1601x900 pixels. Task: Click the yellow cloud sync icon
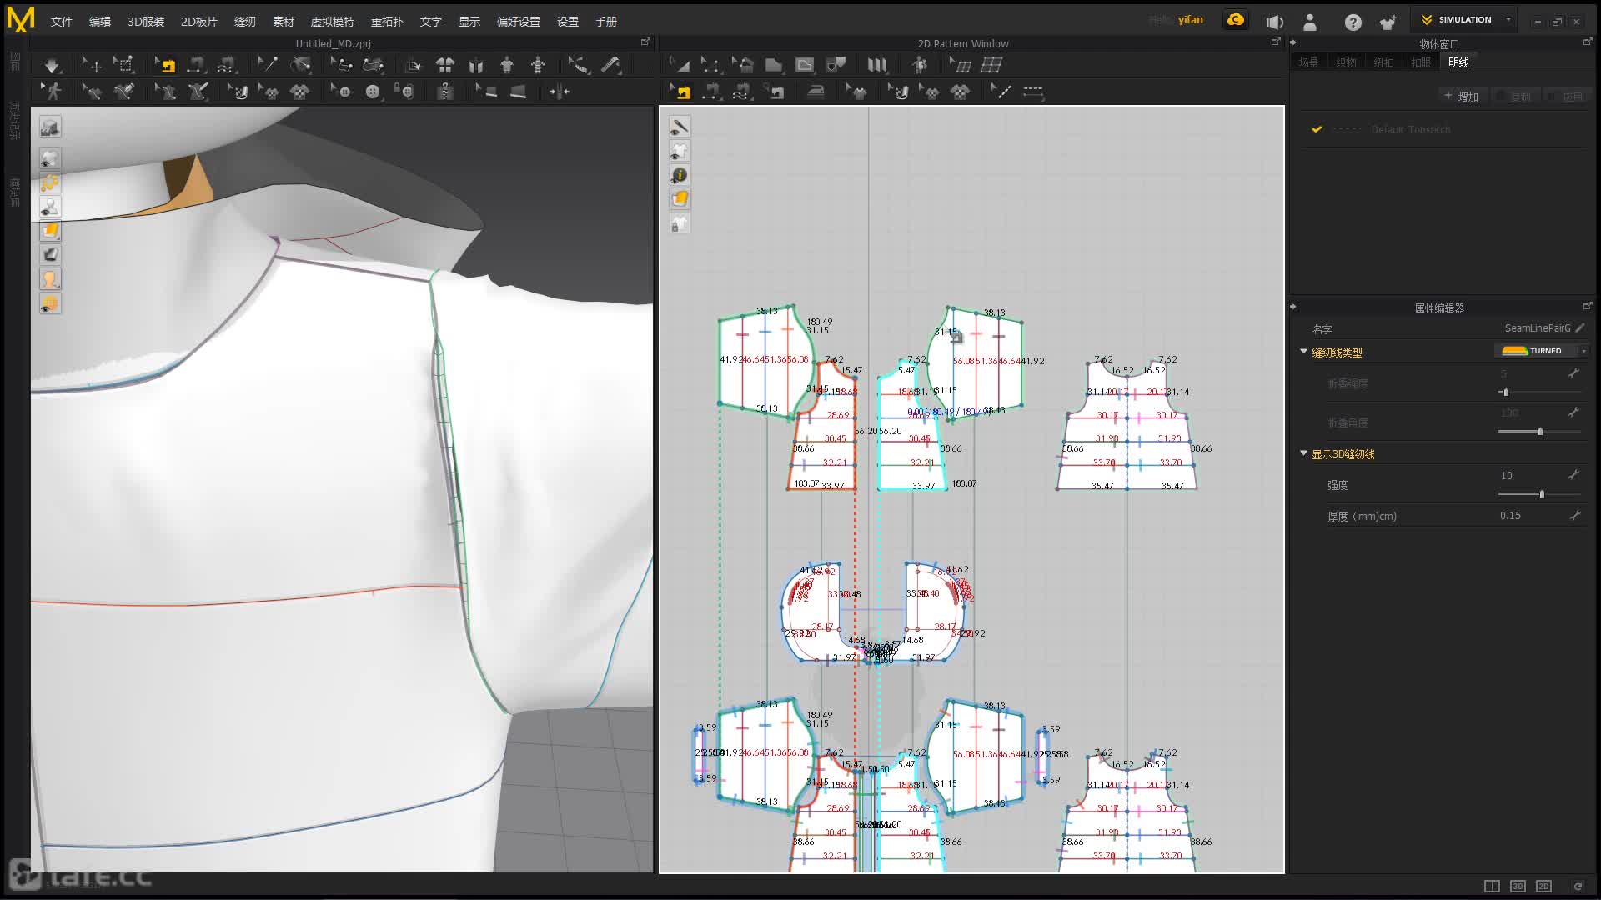click(x=1236, y=20)
